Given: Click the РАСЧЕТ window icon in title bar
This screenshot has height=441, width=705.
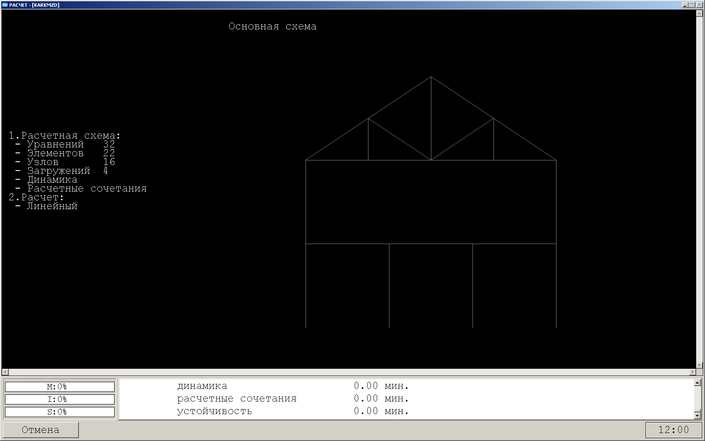Looking at the screenshot, I should tap(5, 5).
